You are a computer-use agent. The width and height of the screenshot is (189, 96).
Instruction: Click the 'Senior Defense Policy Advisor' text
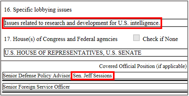pyautogui.click(x=37, y=76)
